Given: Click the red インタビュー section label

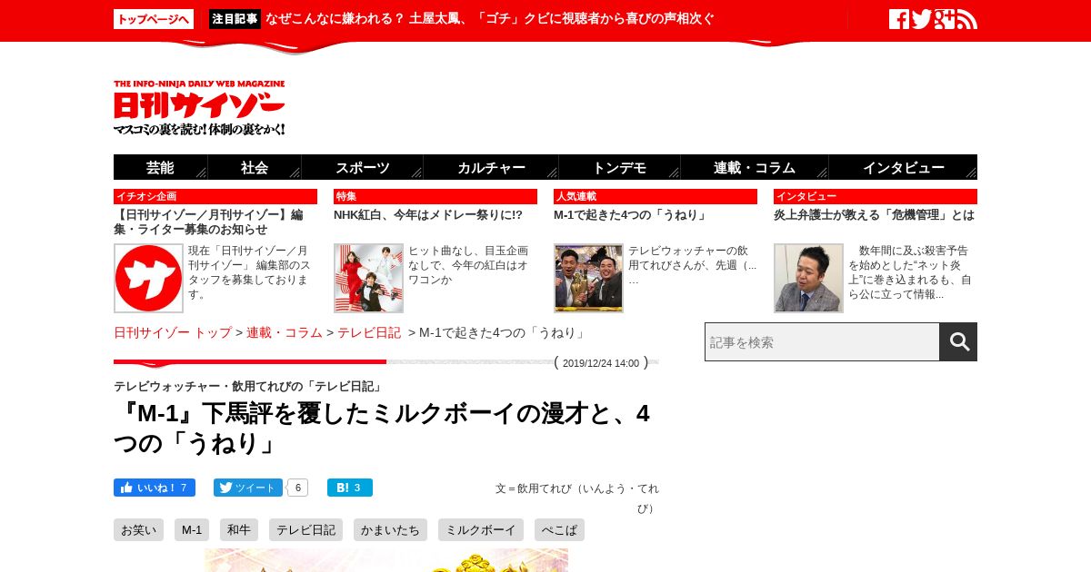Looking at the screenshot, I should 876,196.
